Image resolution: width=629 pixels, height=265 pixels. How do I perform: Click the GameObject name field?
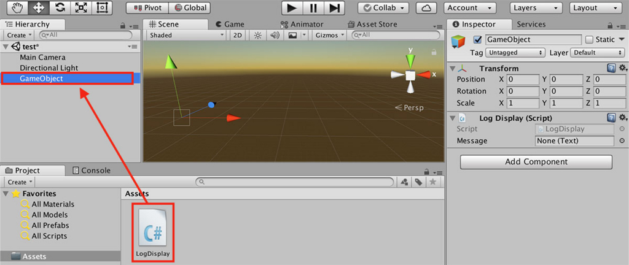(x=533, y=39)
